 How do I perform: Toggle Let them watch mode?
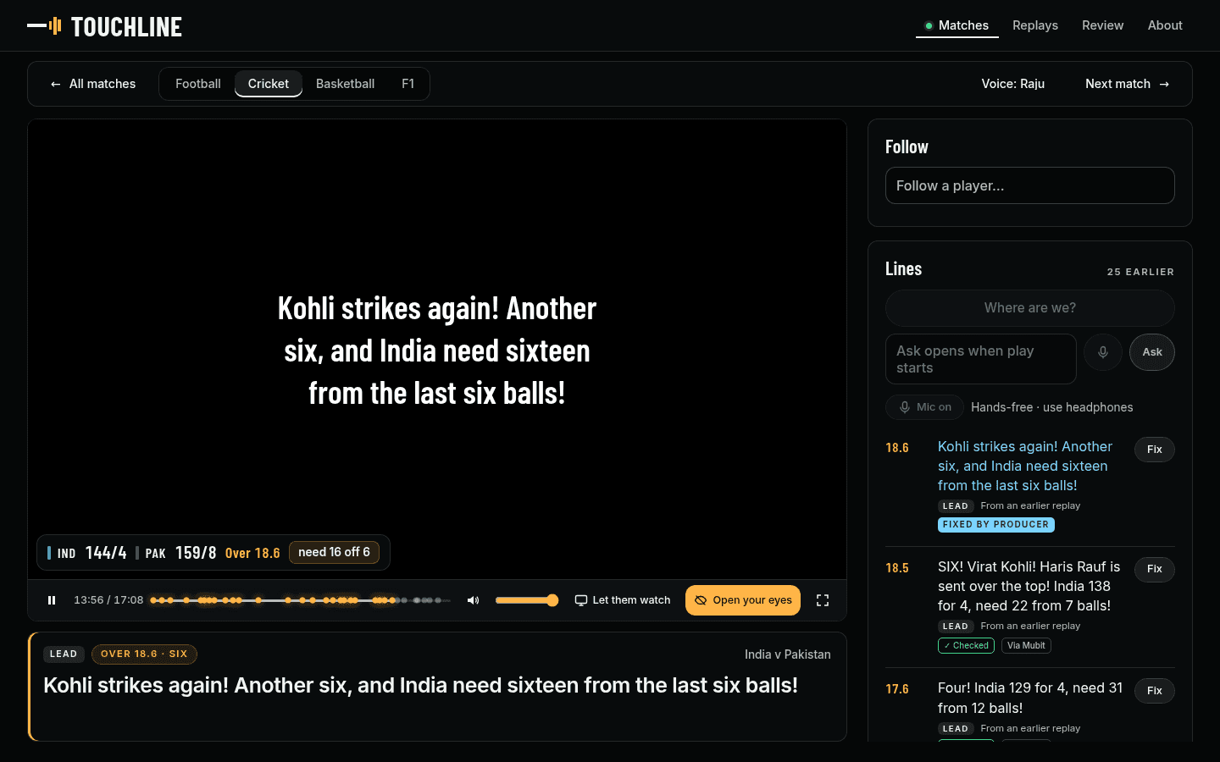coord(623,600)
